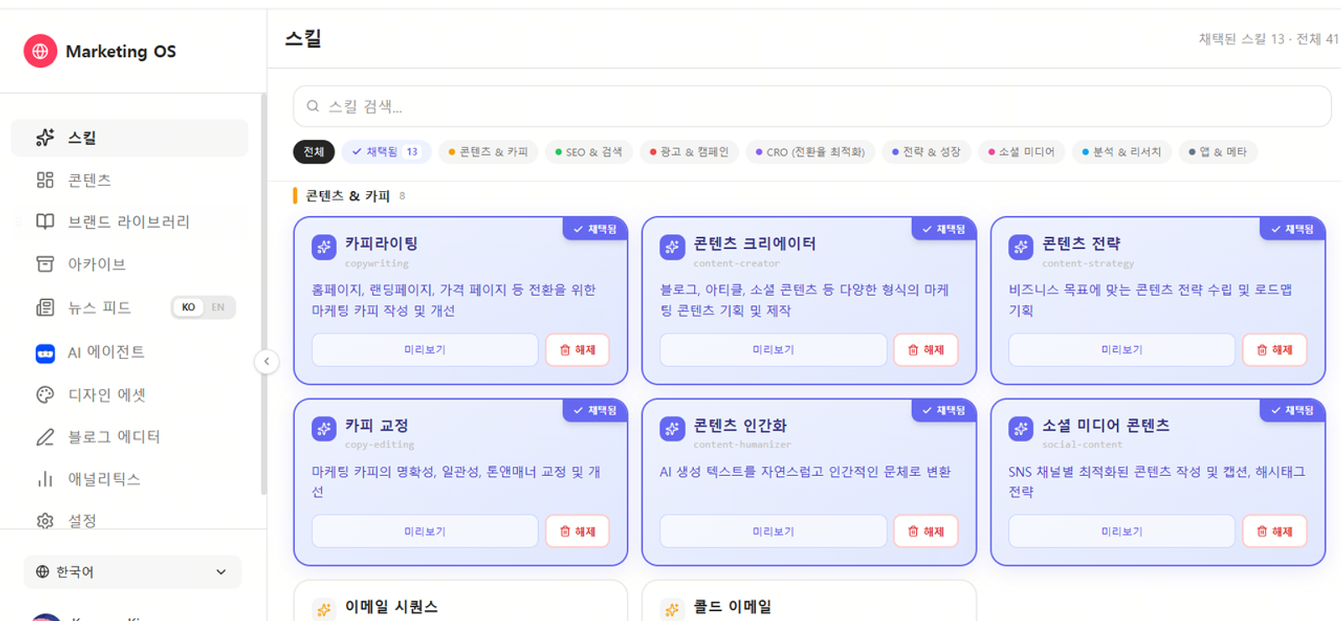Viewport: 1341px width, 621px height.
Task: Open the 한국어 language dropdown
Action: pos(132,572)
